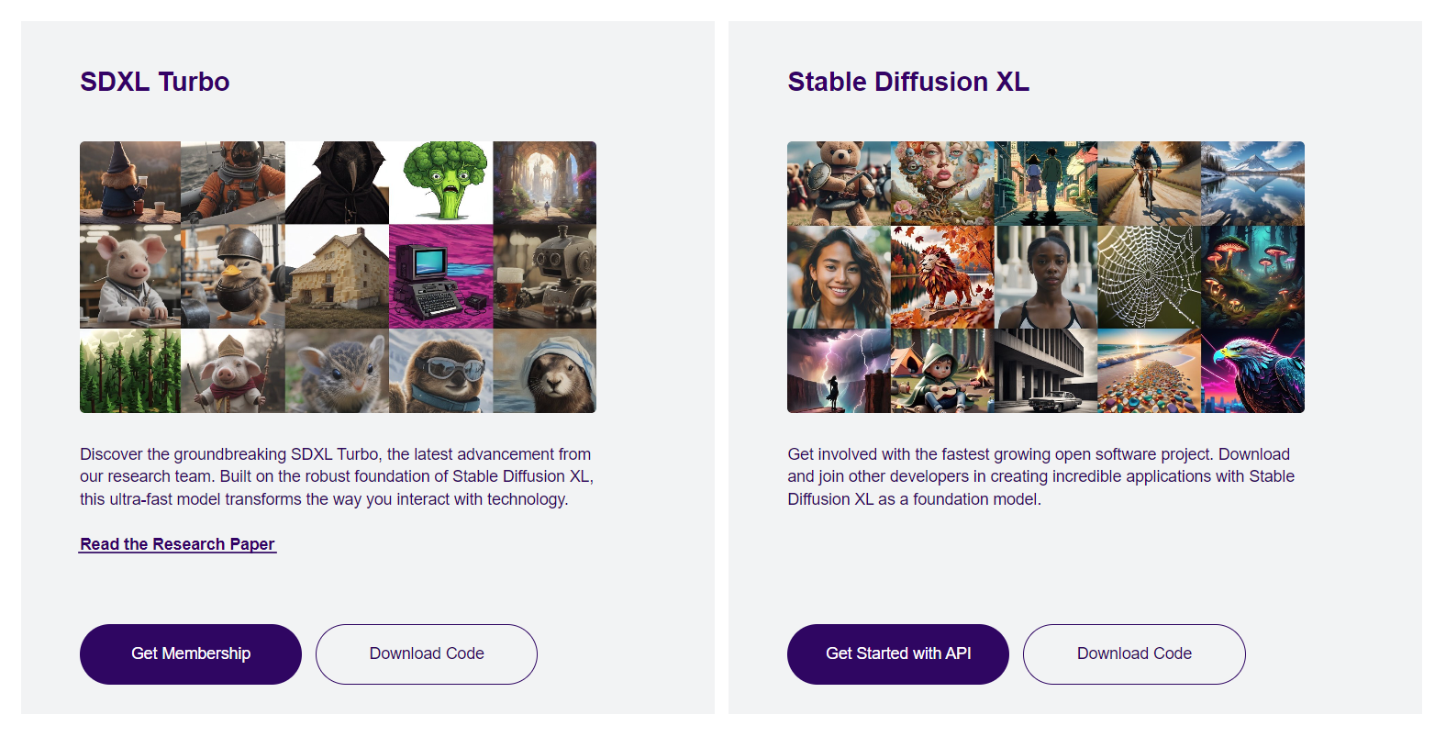Click the autumn leaf lion thumbnail

[942, 277]
